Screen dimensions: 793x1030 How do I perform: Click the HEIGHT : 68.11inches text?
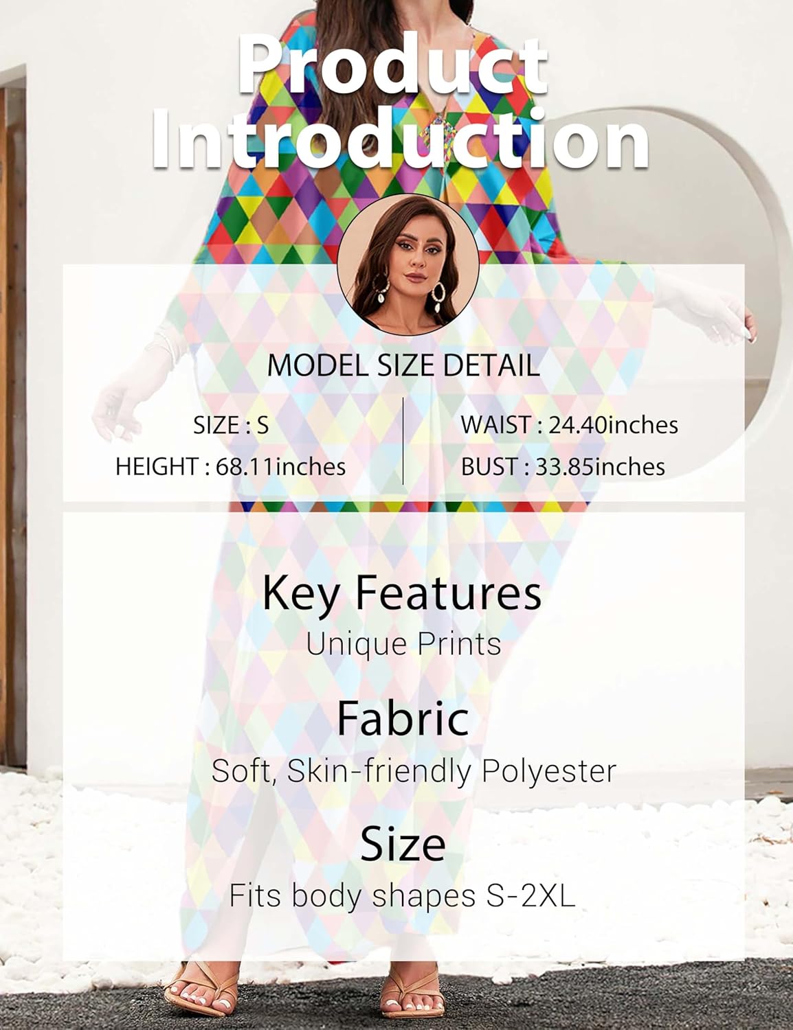pos(230,467)
